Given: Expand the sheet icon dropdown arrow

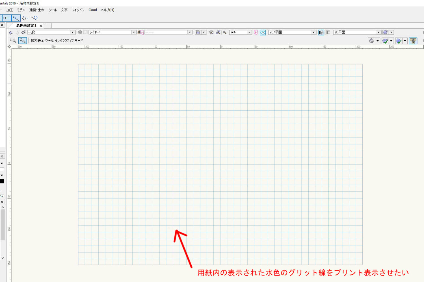Looking at the screenshot, I should point(204,32).
